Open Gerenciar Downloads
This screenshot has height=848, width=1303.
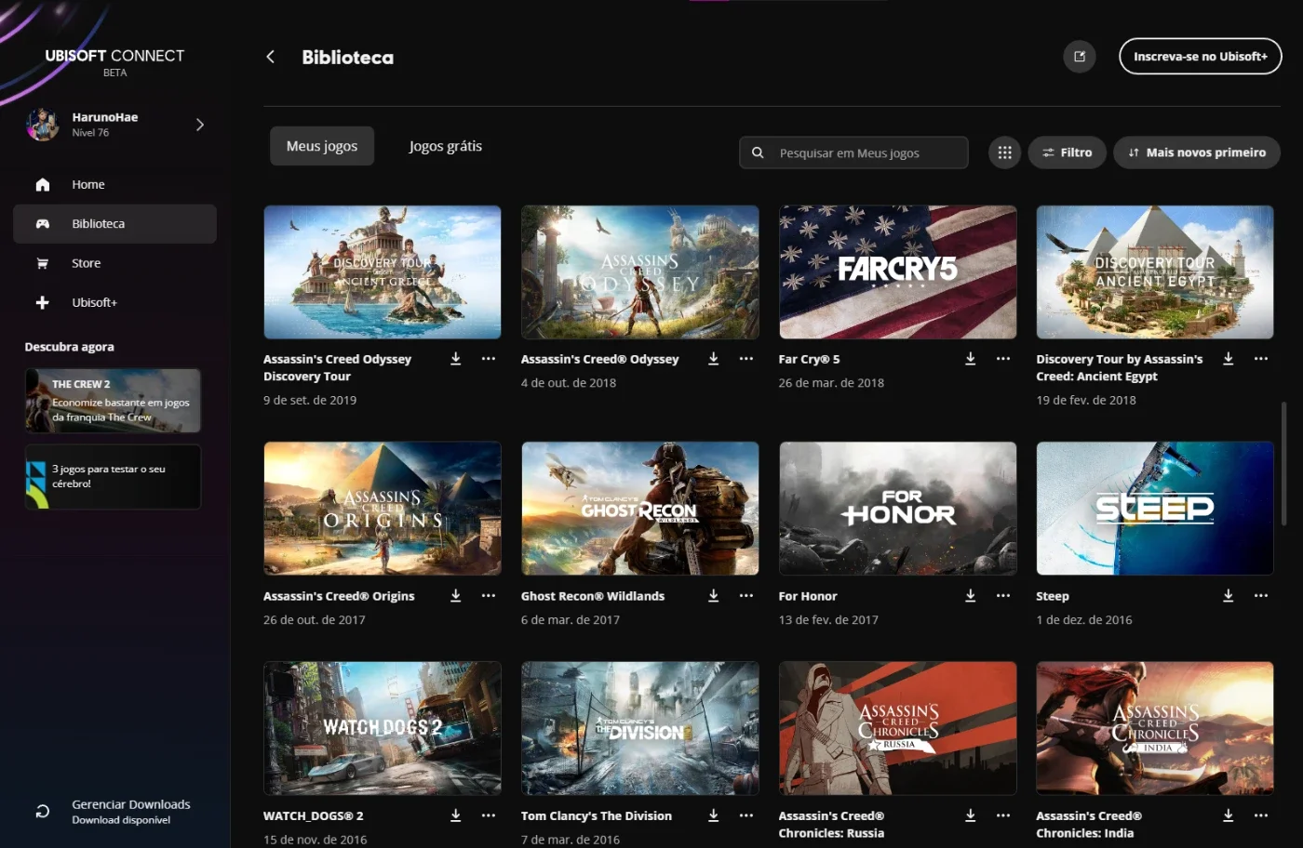click(x=131, y=811)
